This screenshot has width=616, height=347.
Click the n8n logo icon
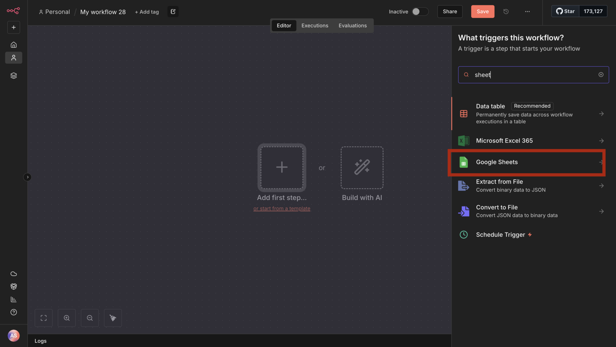click(x=13, y=11)
